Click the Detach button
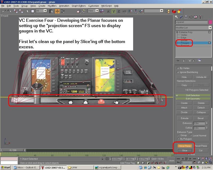This screenshot has height=170, width=213. pos(201,108)
